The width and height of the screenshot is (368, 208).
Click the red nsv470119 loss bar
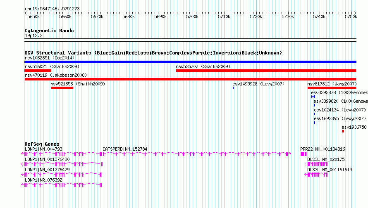coord(190,79)
